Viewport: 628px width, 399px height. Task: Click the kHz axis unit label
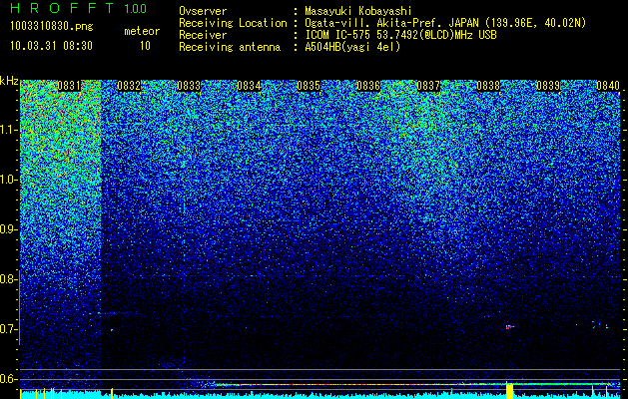click(9, 81)
